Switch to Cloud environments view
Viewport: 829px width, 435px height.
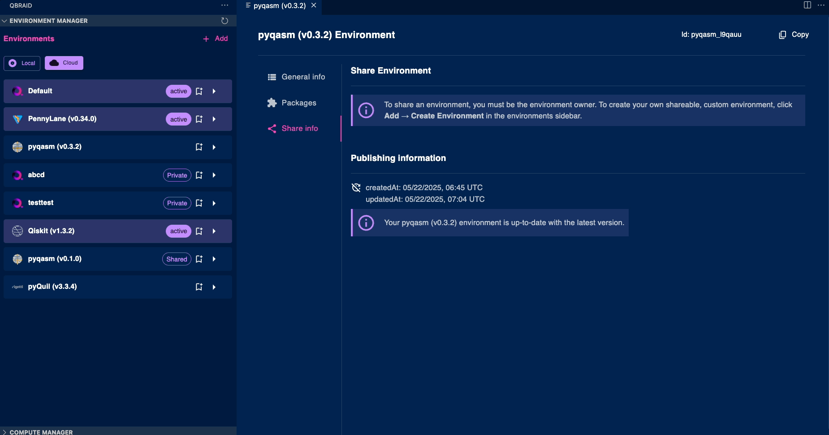[64, 63]
